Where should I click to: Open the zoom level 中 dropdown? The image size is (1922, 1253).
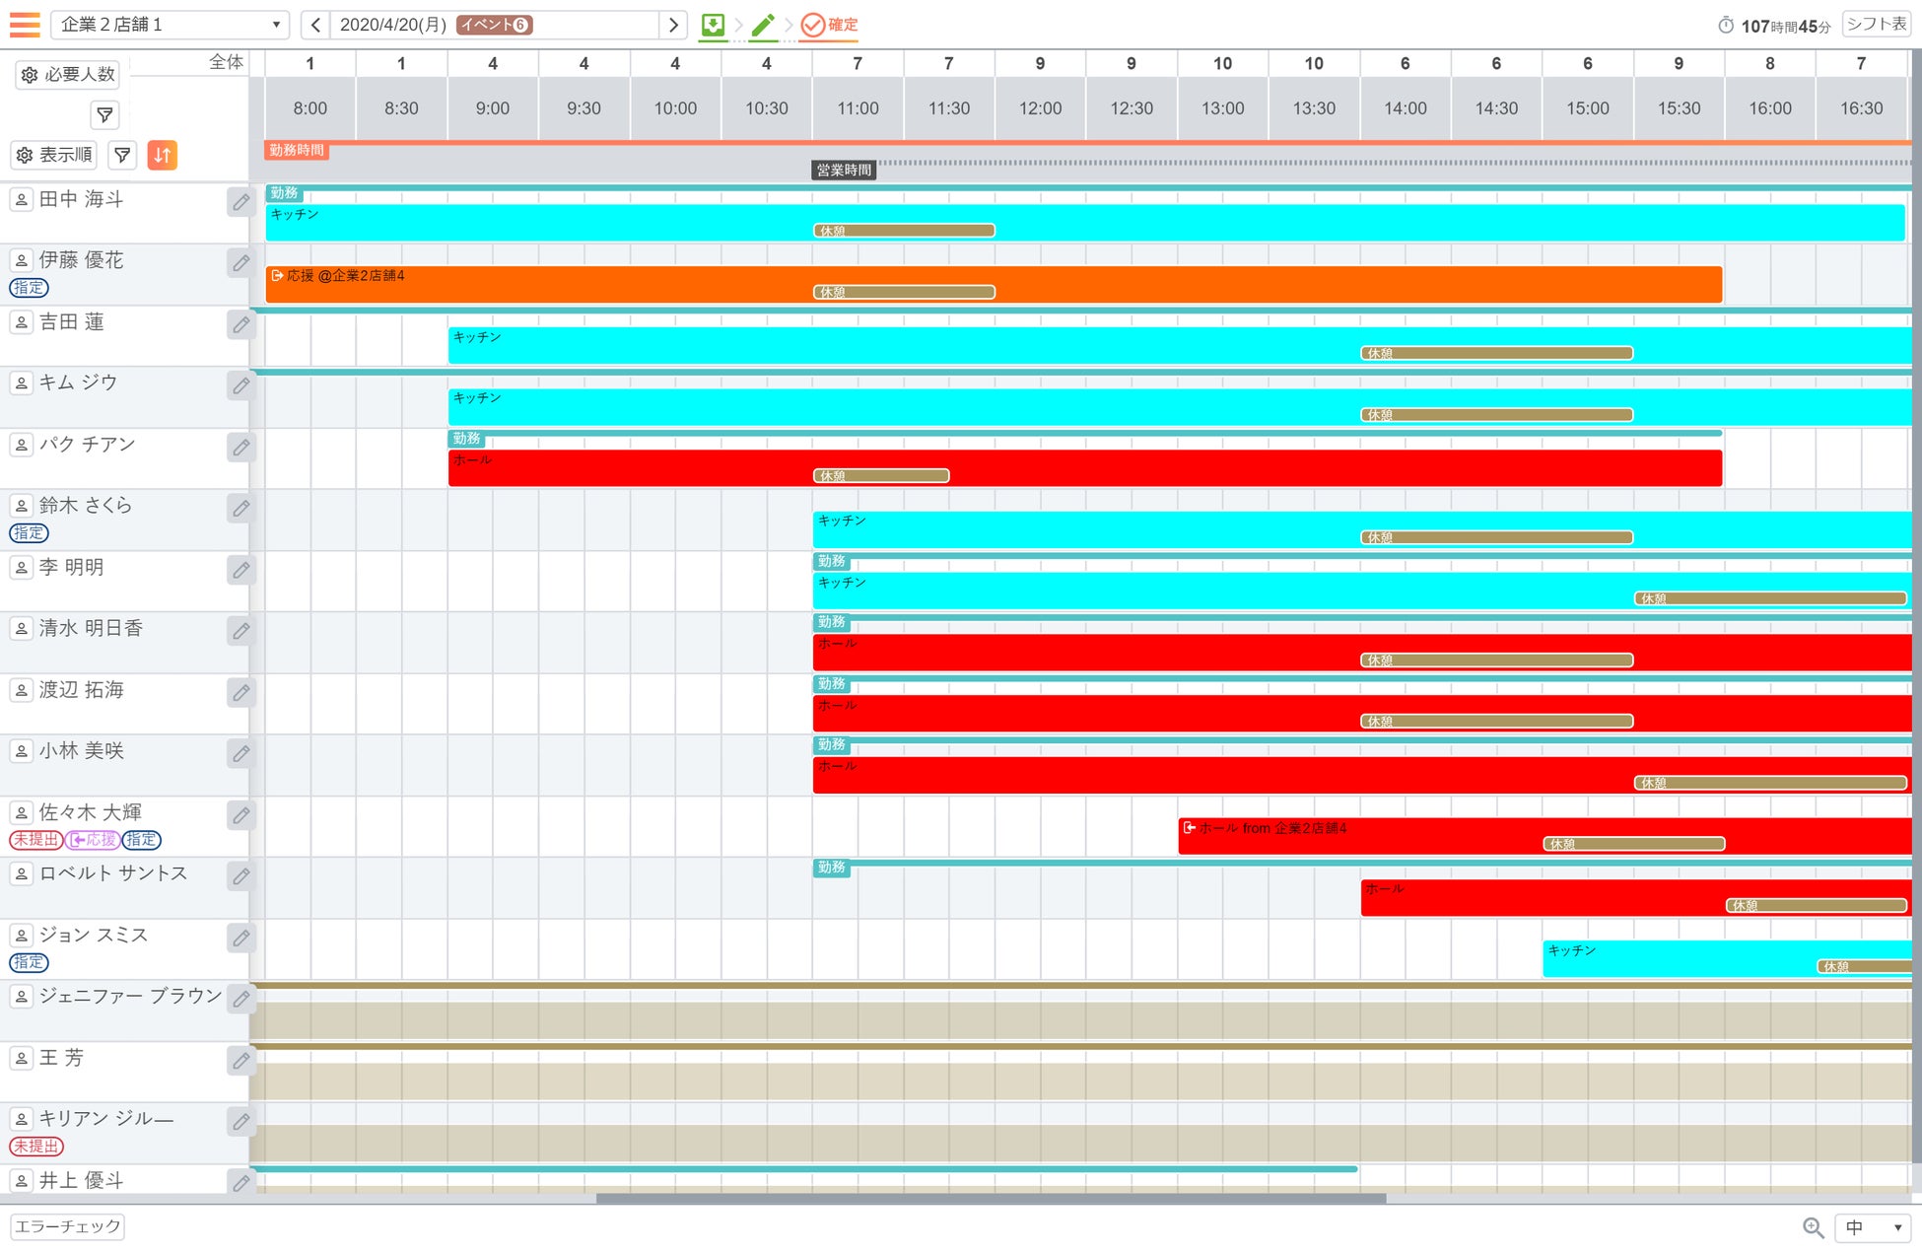click(1873, 1227)
